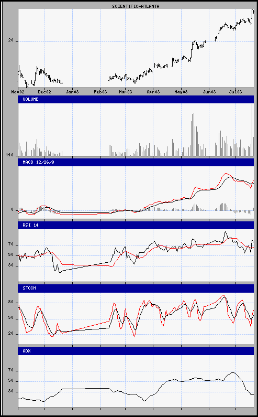
Task: Click the Nov02 date axis label
Action: click(18, 92)
